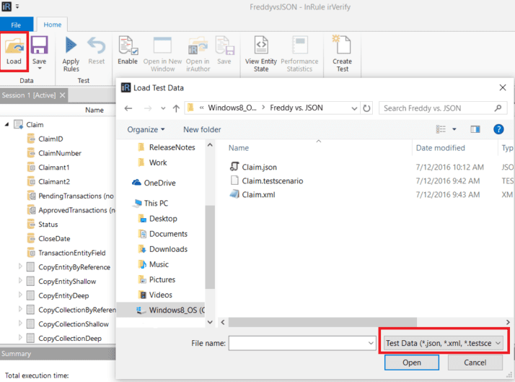Run Apply Rules in ribbon
The height and width of the screenshot is (382, 515).
[71, 54]
